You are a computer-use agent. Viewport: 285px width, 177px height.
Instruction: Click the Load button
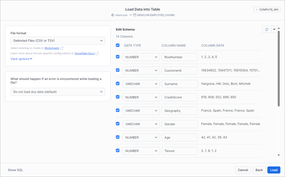coord(274,170)
